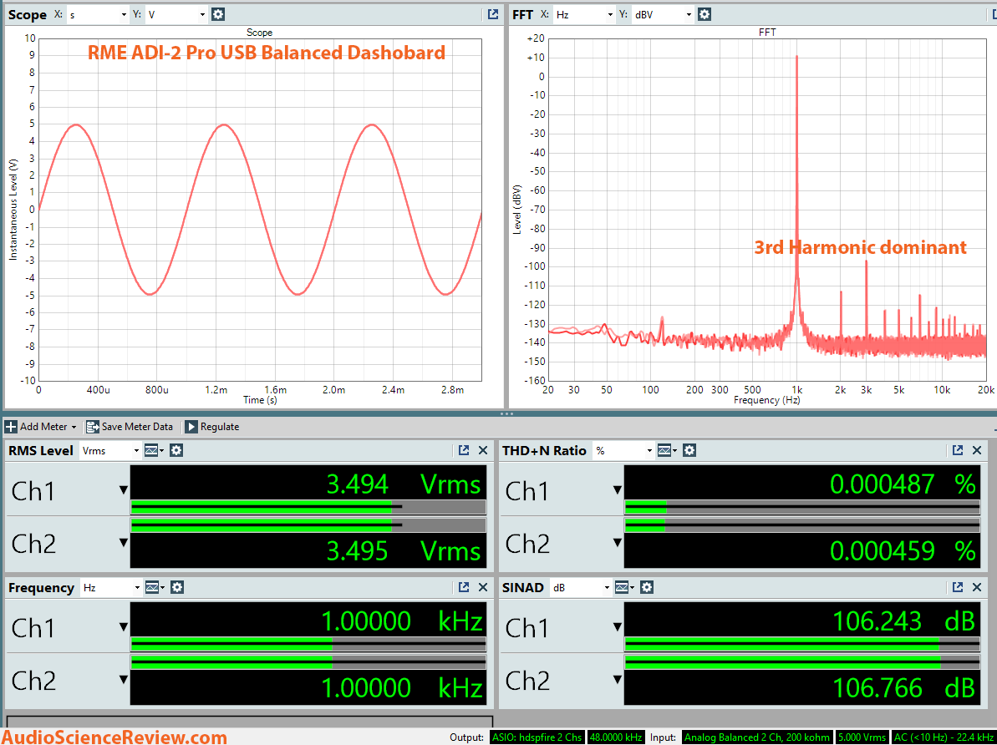Expand Frequency Ch1 arrow
Viewport: 997px width, 745px height.
pos(124,627)
